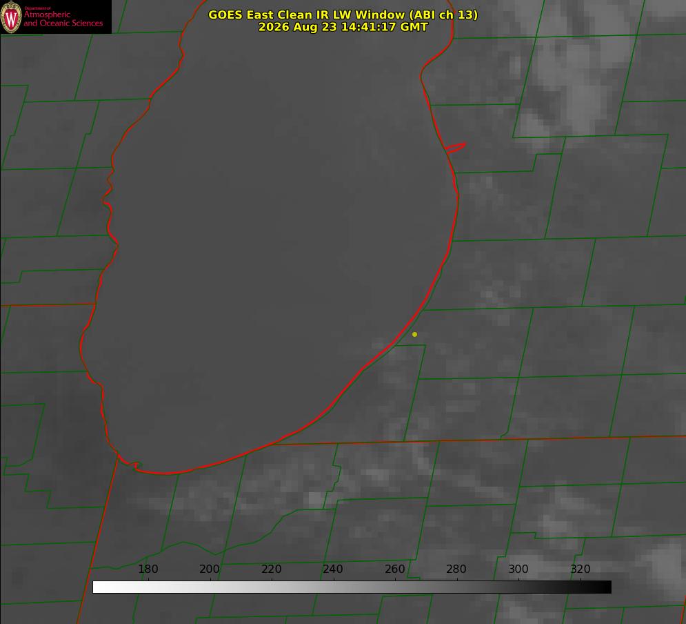Select the GOES East Clean IR title text
This screenshot has width=686, height=624.
coord(343,14)
